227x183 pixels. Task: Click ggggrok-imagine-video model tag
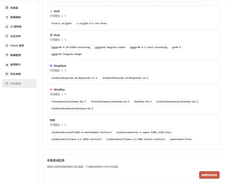point(110,47)
